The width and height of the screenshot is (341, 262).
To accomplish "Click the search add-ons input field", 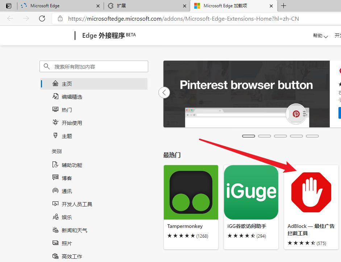I will point(99,66).
